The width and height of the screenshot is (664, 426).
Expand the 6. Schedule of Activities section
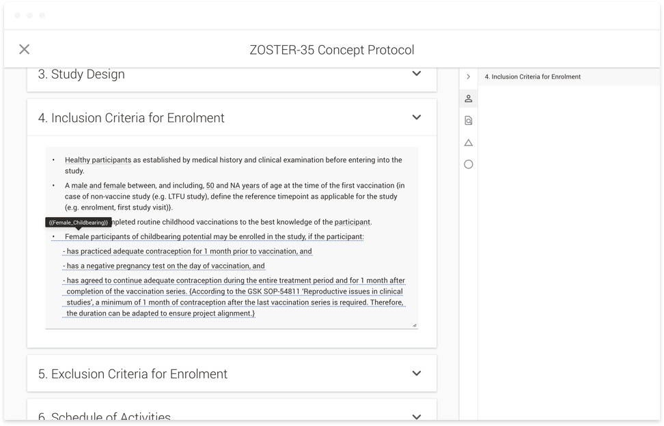tap(417, 416)
